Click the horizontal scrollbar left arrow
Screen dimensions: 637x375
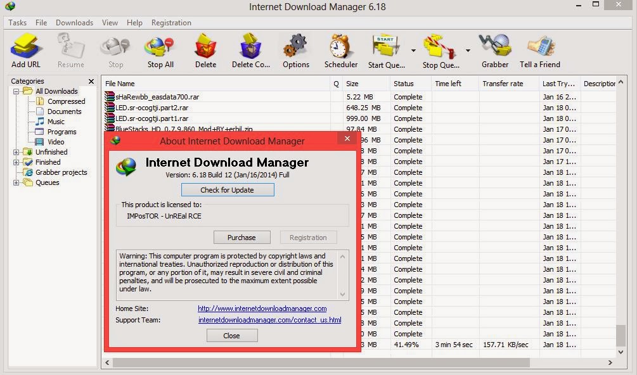click(107, 362)
